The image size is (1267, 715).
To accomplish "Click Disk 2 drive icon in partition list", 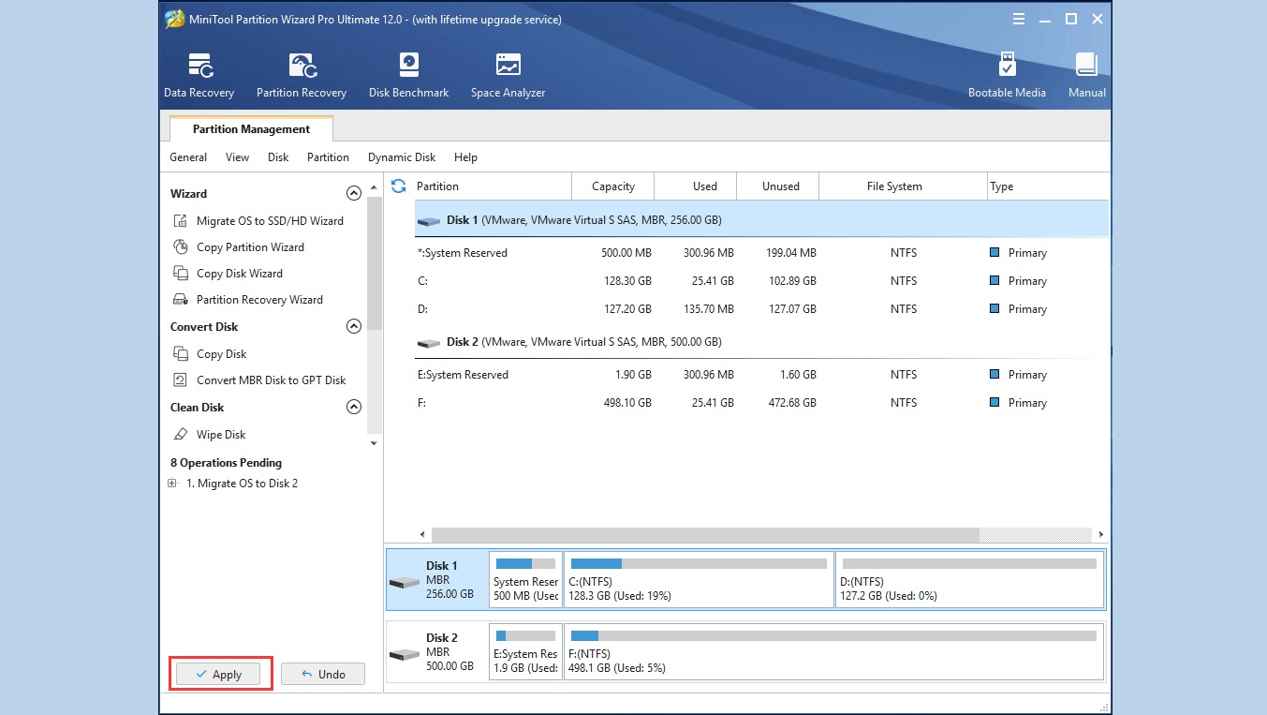I will (429, 343).
